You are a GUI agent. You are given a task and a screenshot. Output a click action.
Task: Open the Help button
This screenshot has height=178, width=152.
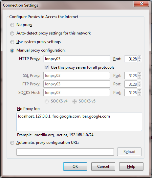tap(131, 167)
